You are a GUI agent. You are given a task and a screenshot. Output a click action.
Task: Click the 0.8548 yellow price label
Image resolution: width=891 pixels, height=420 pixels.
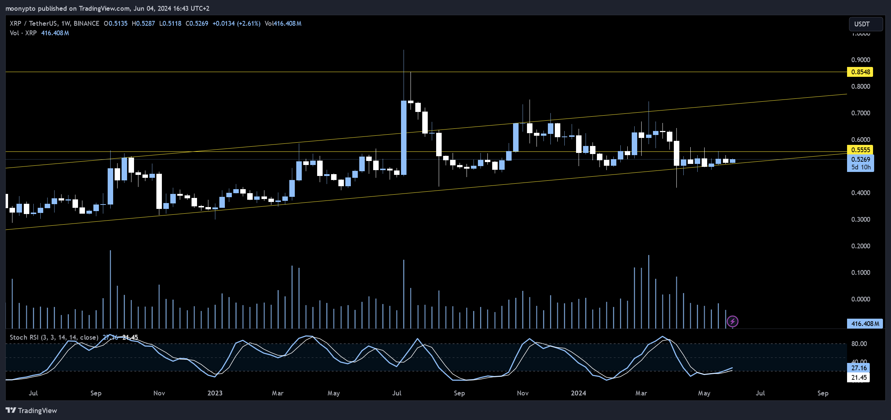click(860, 72)
